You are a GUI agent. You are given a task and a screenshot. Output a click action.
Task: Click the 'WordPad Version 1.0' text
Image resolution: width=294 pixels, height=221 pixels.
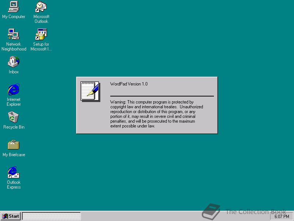(x=129, y=84)
